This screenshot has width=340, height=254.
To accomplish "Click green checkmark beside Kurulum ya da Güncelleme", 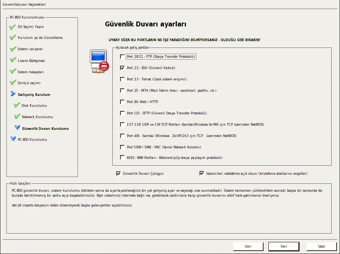I will coord(13,37).
